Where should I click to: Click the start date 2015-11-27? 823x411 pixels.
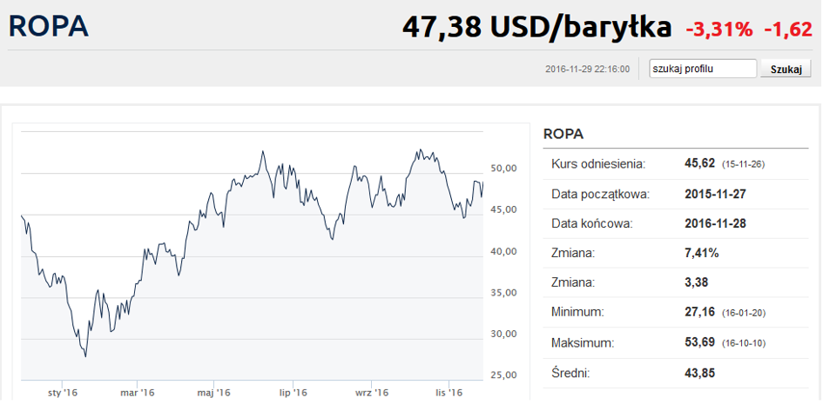pyautogui.click(x=715, y=195)
